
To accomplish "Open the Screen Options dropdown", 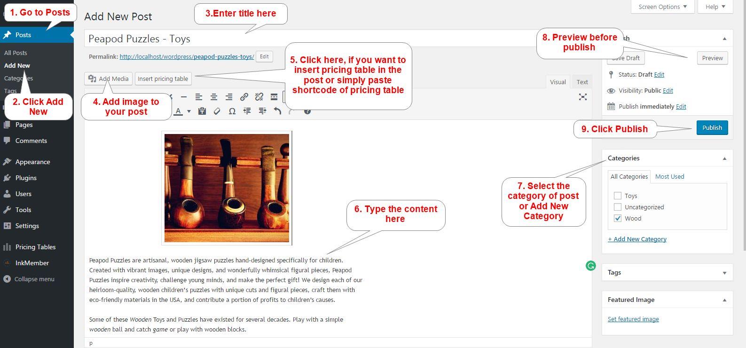I will tap(662, 7).
